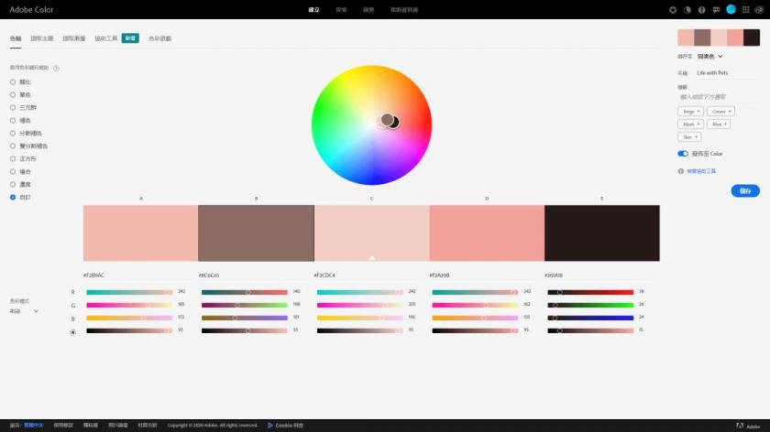770x432 pixels.
Task: Toggle the publish to Color switch
Action: pyautogui.click(x=683, y=154)
